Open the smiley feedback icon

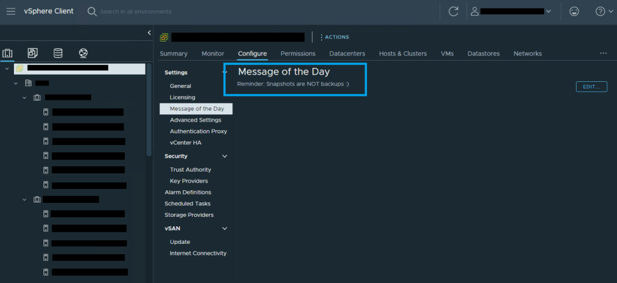point(574,11)
